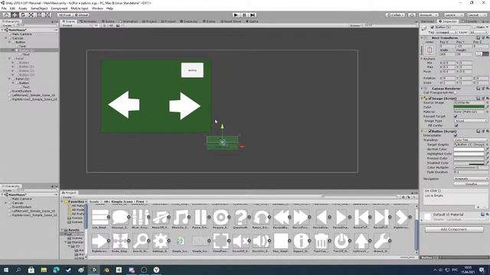The width and height of the screenshot is (490, 275).
Task: Select the search magnifier icon asset
Action: click(140, 241)
